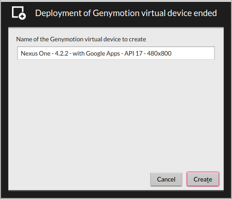Click "with Google Apps" in the name field
Viewport: 232px width, 199px height.
pyautogui.click(x=96, y=54)
